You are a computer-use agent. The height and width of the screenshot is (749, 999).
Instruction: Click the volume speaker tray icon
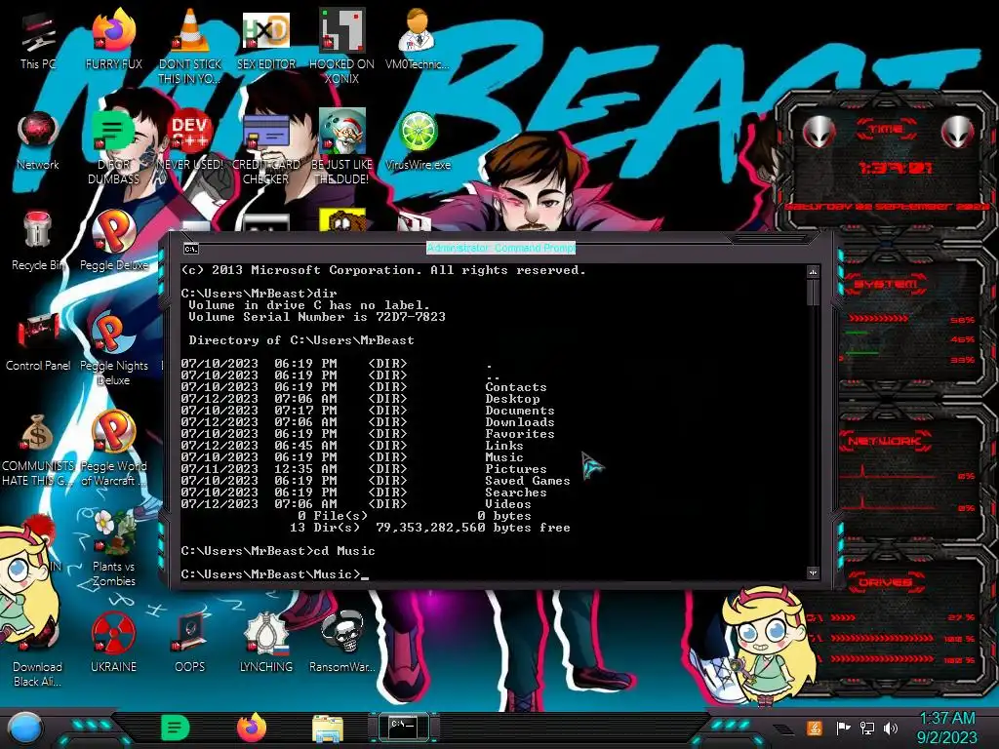[891, 729]
